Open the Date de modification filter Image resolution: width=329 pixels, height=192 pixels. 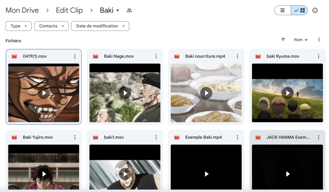[100, 26]
